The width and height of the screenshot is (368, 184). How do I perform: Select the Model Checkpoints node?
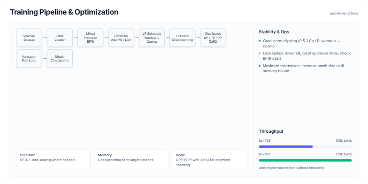[60, 58]
